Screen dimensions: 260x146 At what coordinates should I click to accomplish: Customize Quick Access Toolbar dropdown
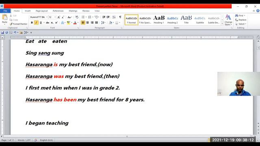click(31, 32)
